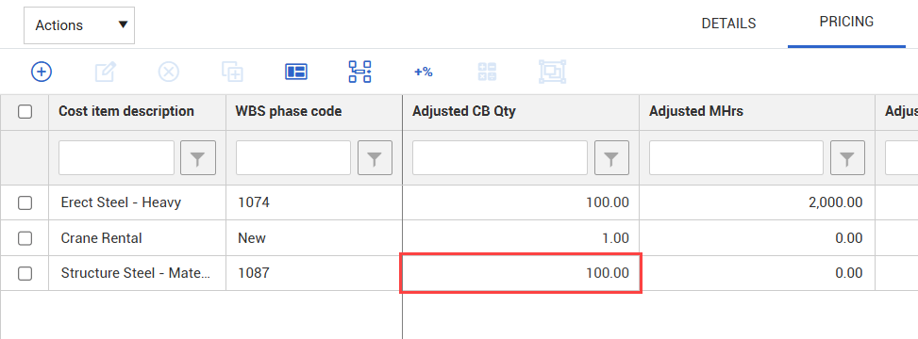The height and width of the screenshot is (339, 918).
Task: Switch to the PRICING tab
Action: point(846,23)
